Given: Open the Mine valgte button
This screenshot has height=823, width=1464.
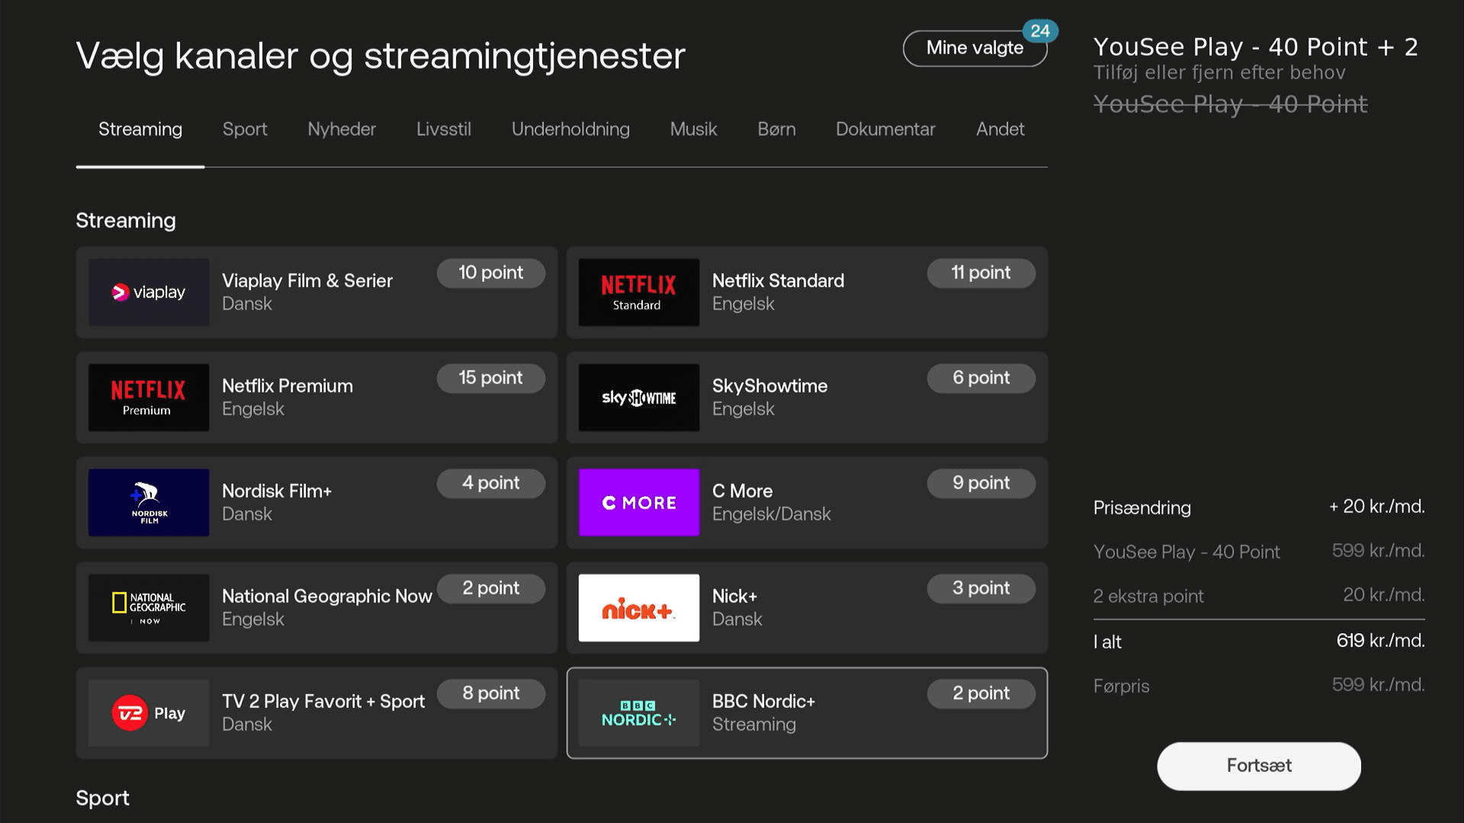Looking at the screenshot, I should (974, 48).
